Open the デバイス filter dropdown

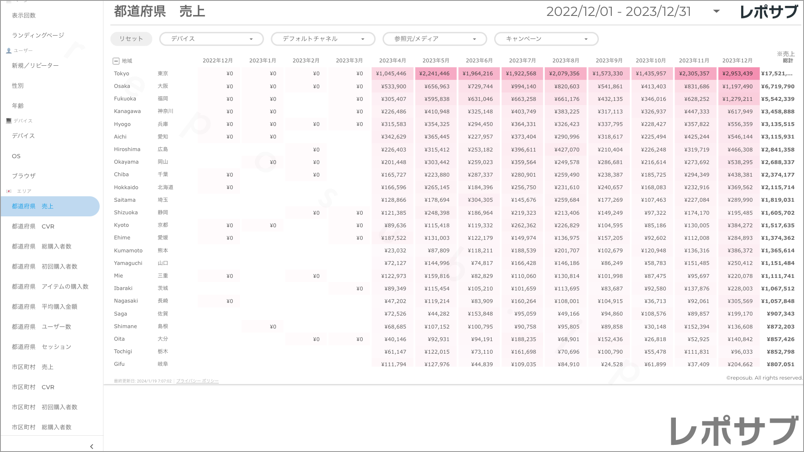[211, 39]
